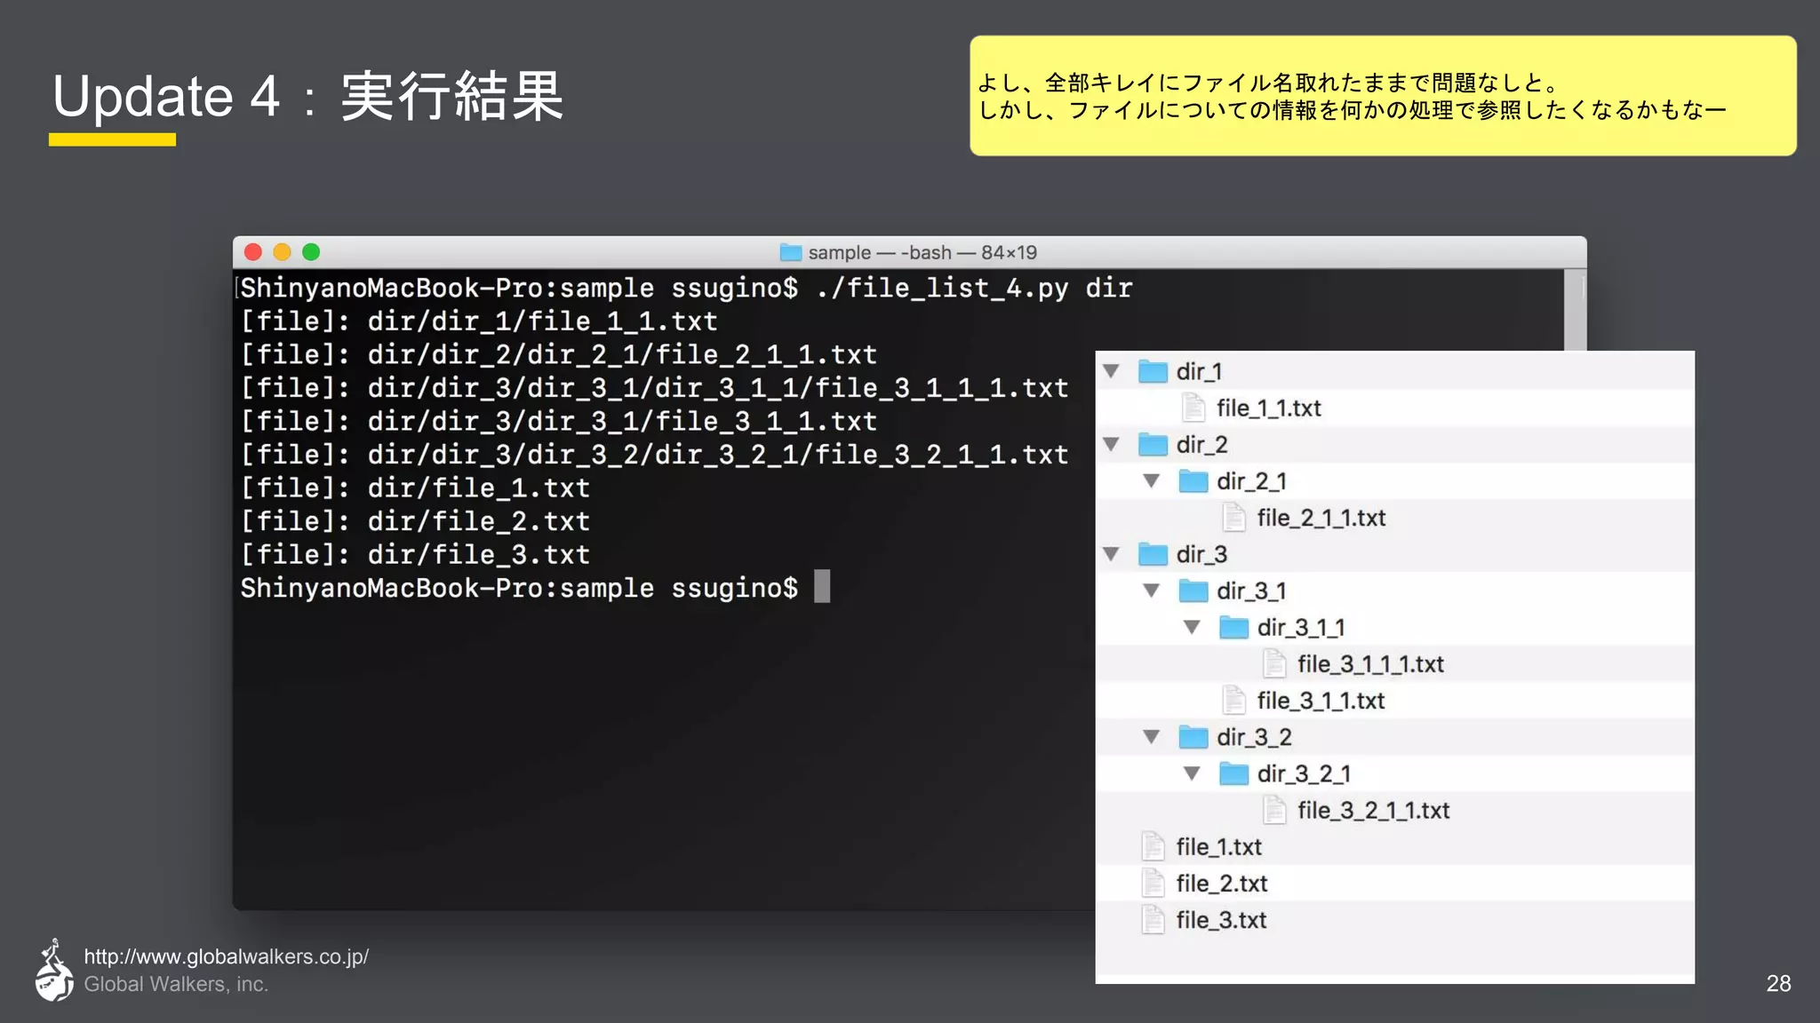1820x1023 pixels.
Task: Collapse the dir_2 disclosure triangle
Action: point(1111,444)
